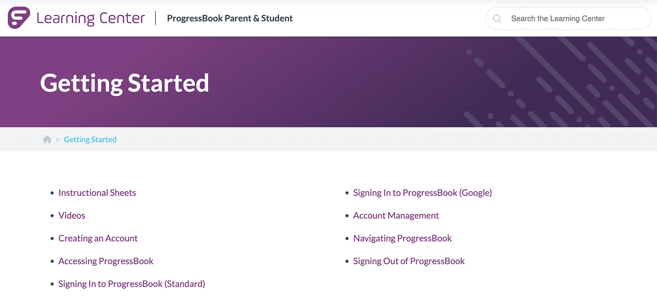Open the Instructional Sheets link
Image resolution: width=657 pixels, height=305 pixels.
(97, 193)
